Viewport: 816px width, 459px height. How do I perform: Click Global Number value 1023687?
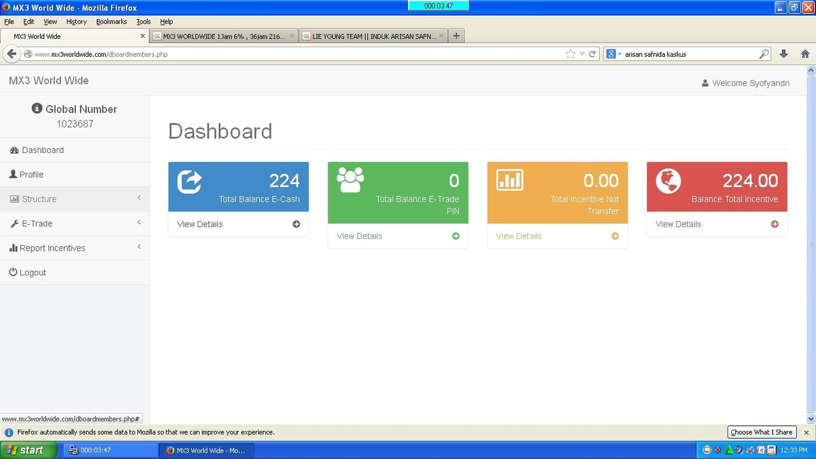point(75,124)
